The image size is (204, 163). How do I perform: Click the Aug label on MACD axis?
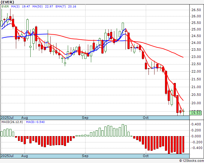[x=25, y=156]
